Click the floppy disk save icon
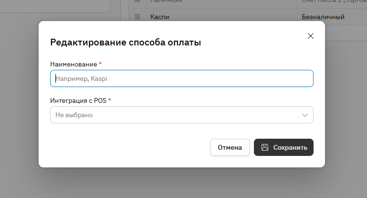 coord(265,147)
